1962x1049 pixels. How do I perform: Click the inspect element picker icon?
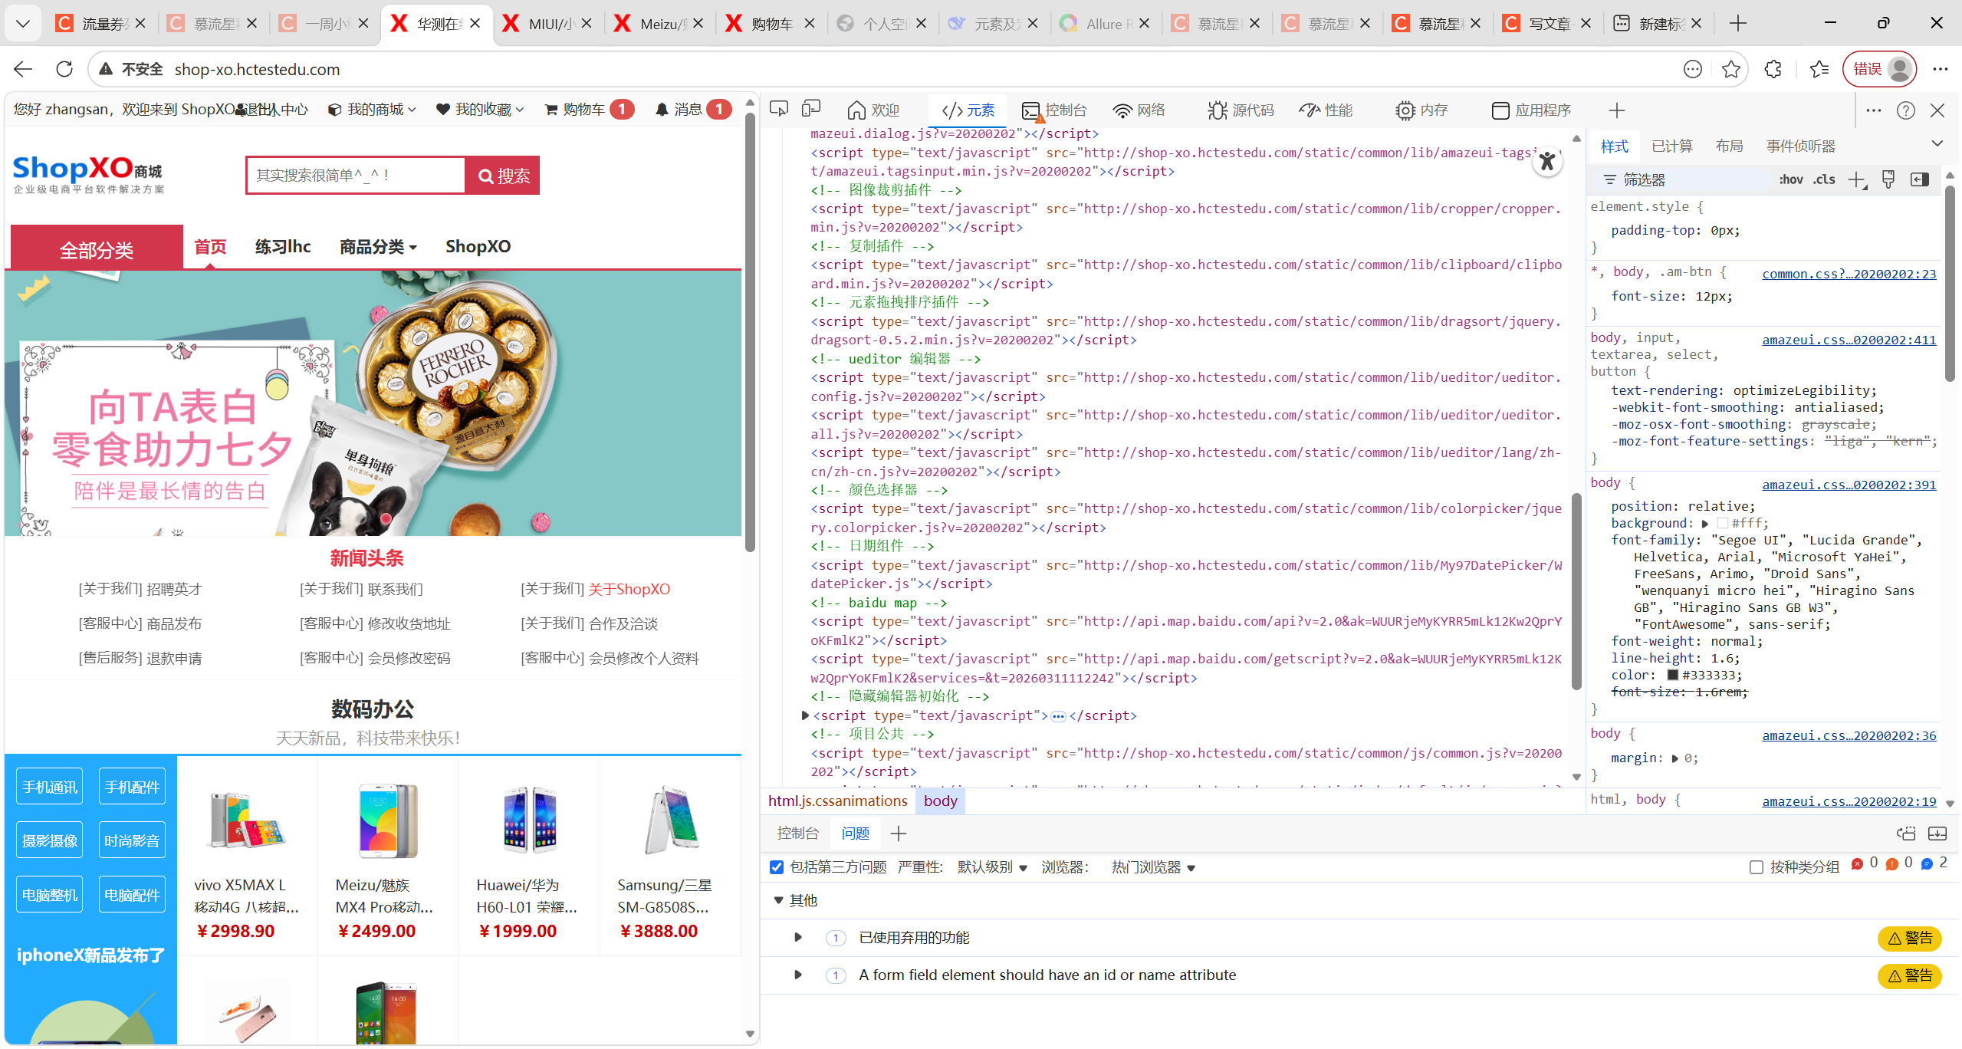778,110
